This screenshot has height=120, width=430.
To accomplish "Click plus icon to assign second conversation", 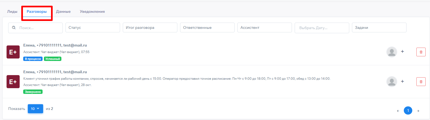I will pos(402,81).
